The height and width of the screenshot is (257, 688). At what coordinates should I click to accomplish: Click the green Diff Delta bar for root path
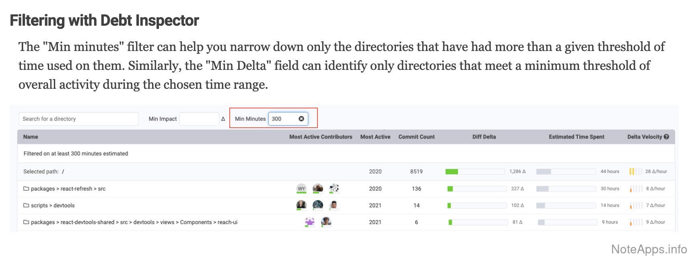(451, 171)
